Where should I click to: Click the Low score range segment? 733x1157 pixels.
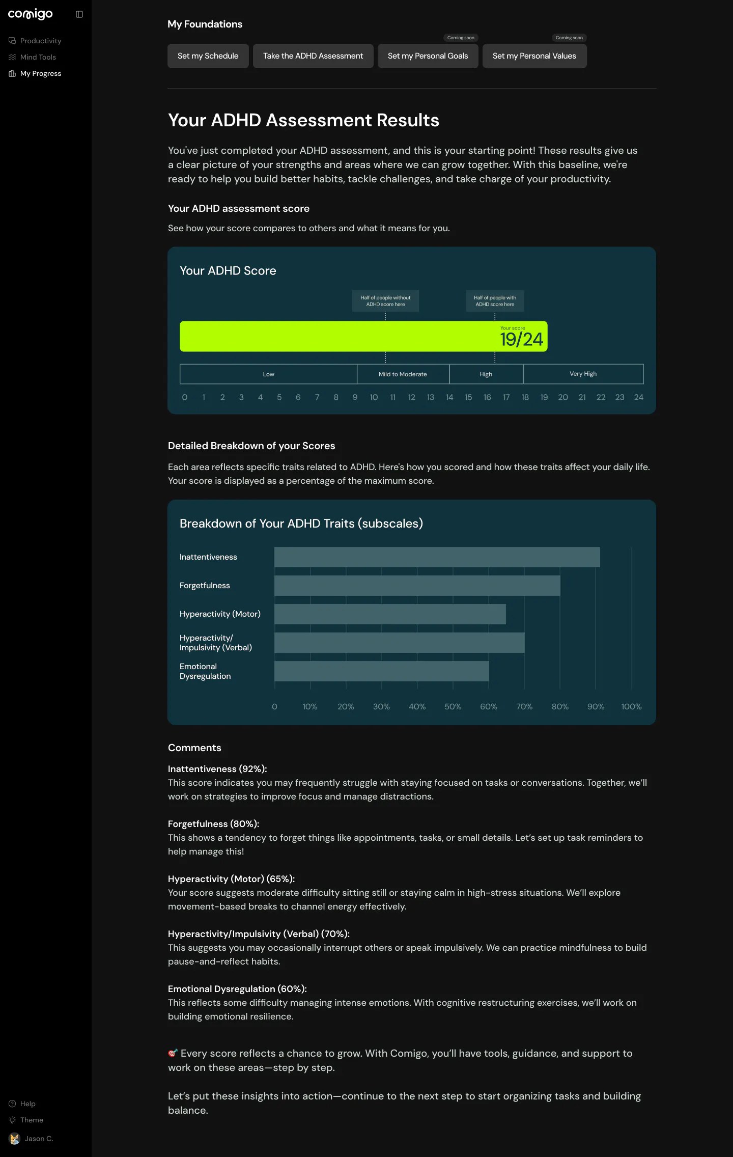(x=268, y=374)
